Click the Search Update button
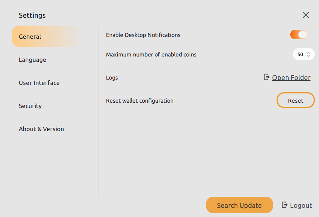Viewport: 319px width, 217px height. click(x=239, y=205)
